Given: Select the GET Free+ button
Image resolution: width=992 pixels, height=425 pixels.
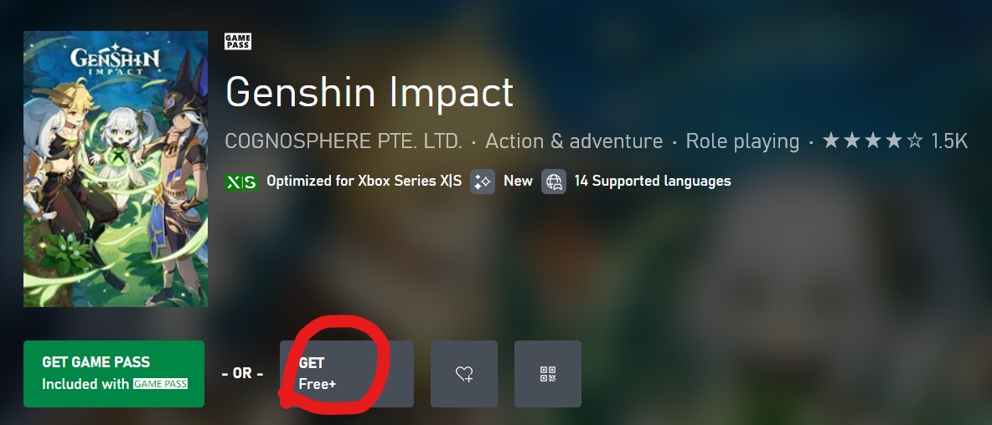Looking at the screenshot, I should 347,374.
